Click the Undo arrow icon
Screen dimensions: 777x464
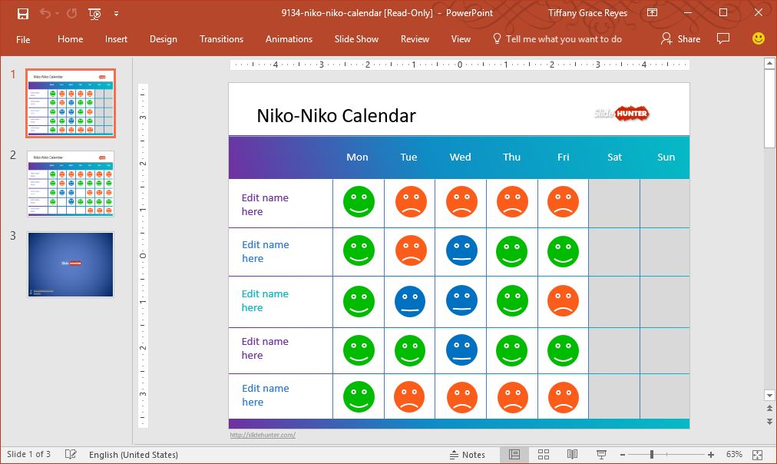45,13
